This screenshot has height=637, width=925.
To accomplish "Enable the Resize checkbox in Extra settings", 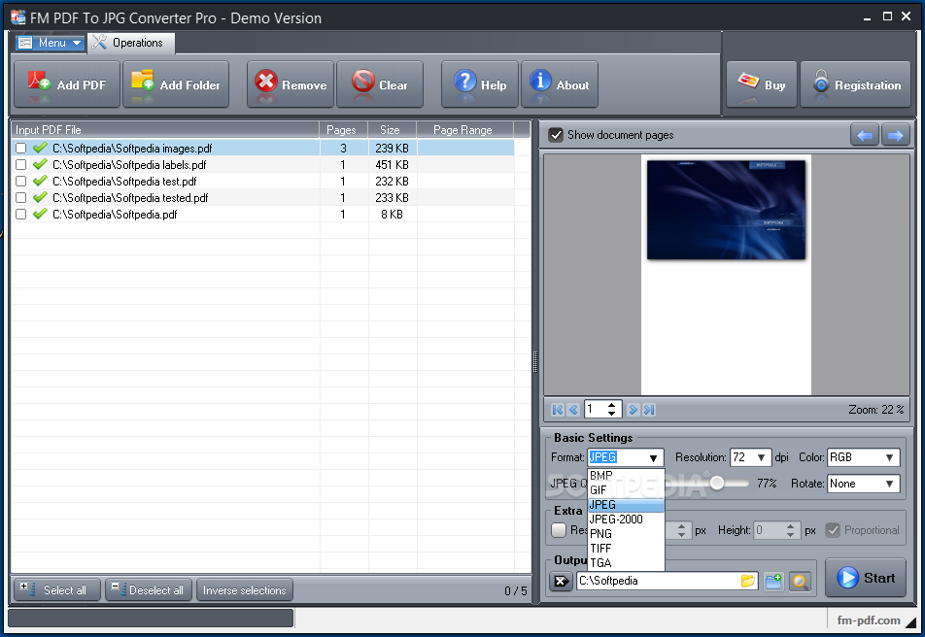I will point(559,530).
